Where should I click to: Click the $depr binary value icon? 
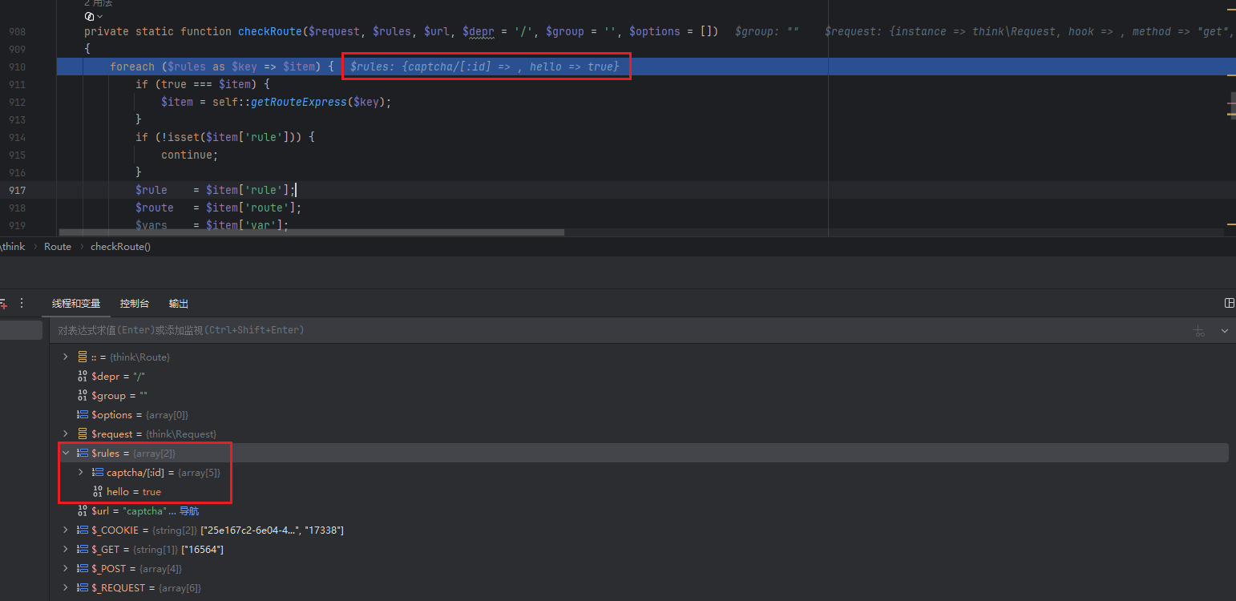click(82, 376)
